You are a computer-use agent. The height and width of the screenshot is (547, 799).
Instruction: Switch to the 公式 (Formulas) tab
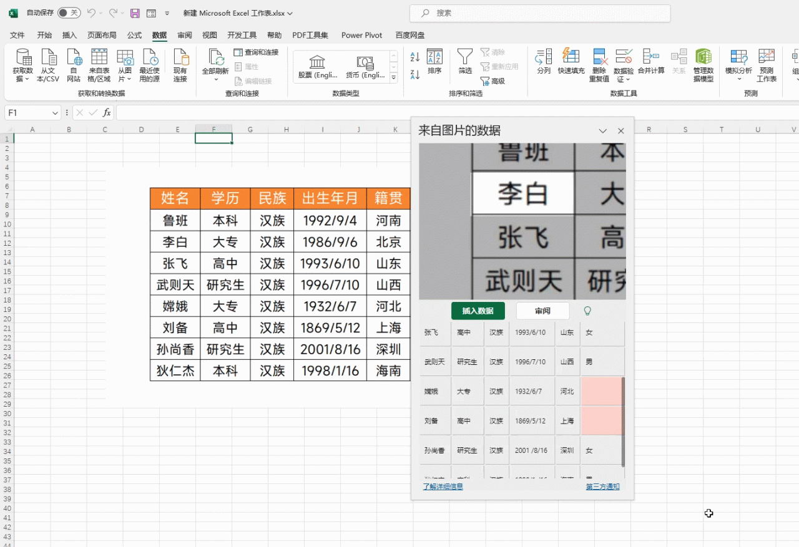tap(134, 36)
